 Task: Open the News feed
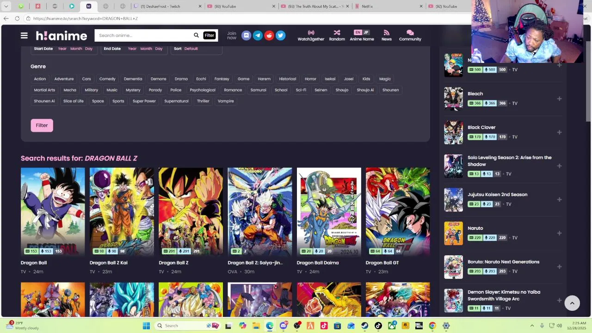pyautogui.click(x=386, y=36)
